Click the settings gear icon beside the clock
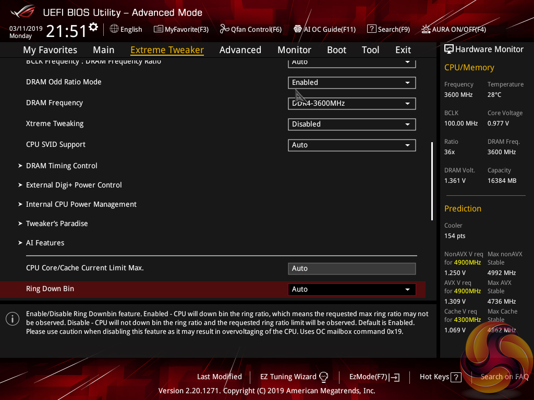 (93, 27)
